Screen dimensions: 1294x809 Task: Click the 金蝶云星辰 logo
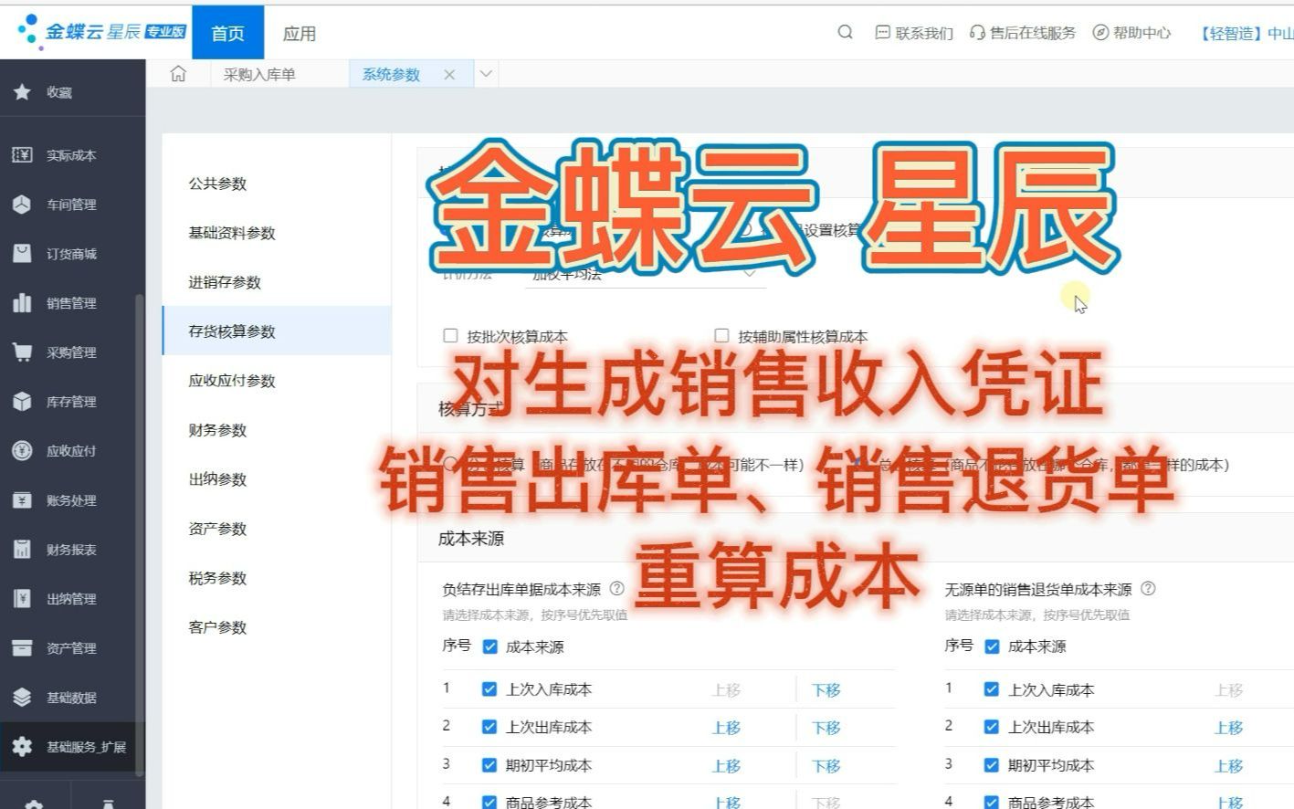pyautogui.click(x=101, y=31)
